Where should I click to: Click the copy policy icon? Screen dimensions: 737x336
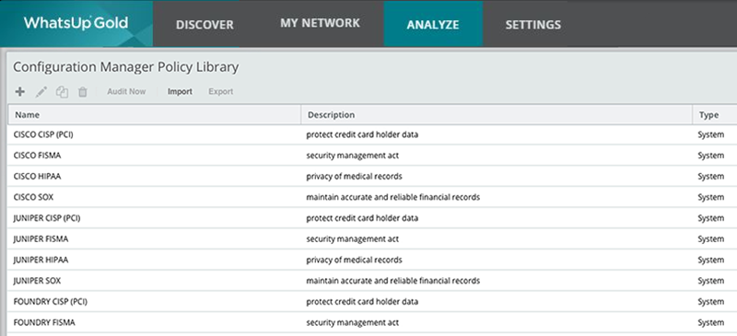62,92
